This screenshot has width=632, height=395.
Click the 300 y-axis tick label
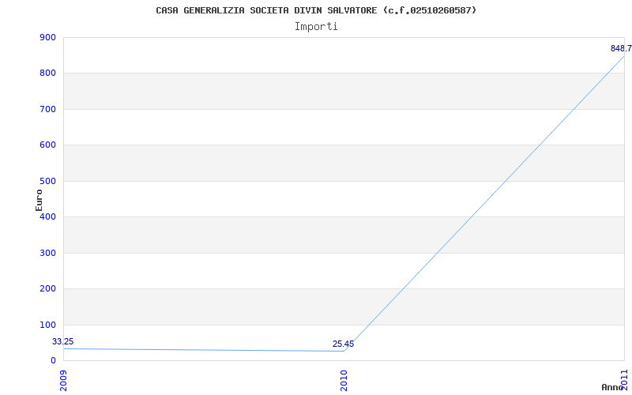[47, 253]
